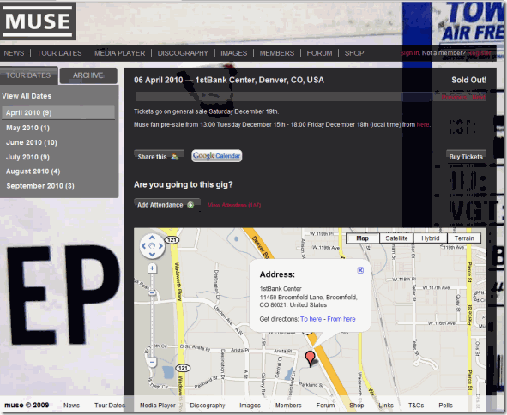Screen dimensions: 507x415
Task: Pan the map right arrow
Action: (x=160, y=246)
